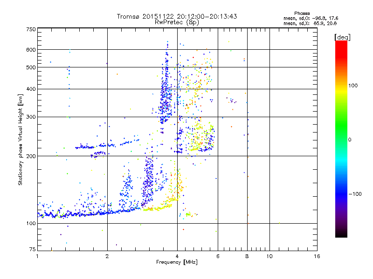Viewport: 373px width, 279px height.
Task: Click the '500' km height tick label
Action: (31, 67)
